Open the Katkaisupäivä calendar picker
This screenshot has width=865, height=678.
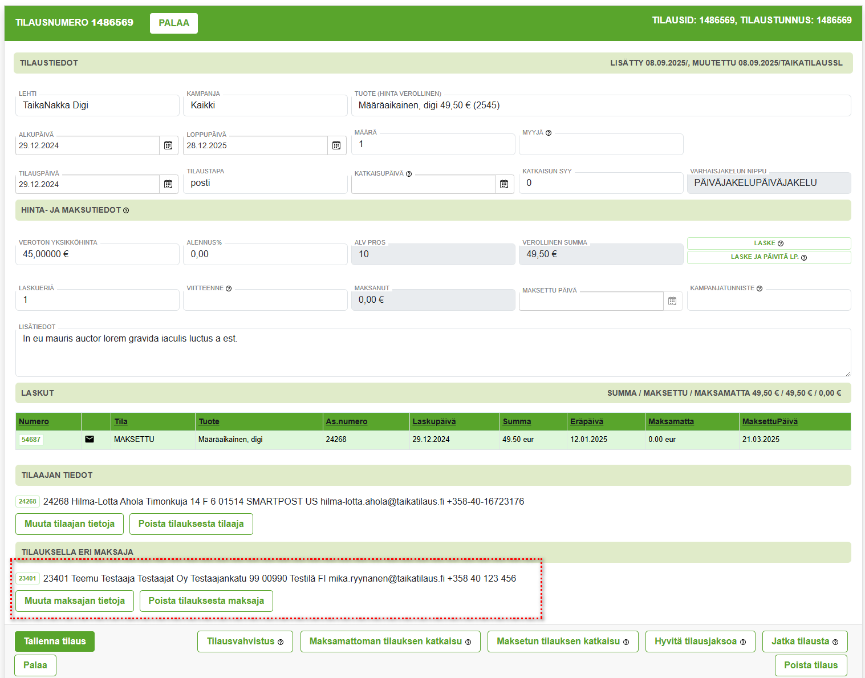(x=504, y=184)
